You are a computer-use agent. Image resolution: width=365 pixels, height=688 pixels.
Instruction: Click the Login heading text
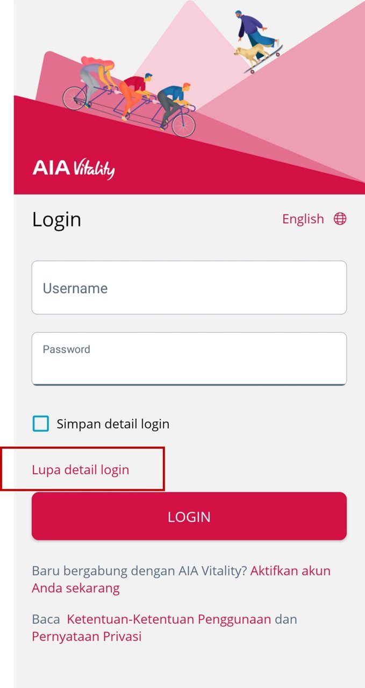[56, 219]
